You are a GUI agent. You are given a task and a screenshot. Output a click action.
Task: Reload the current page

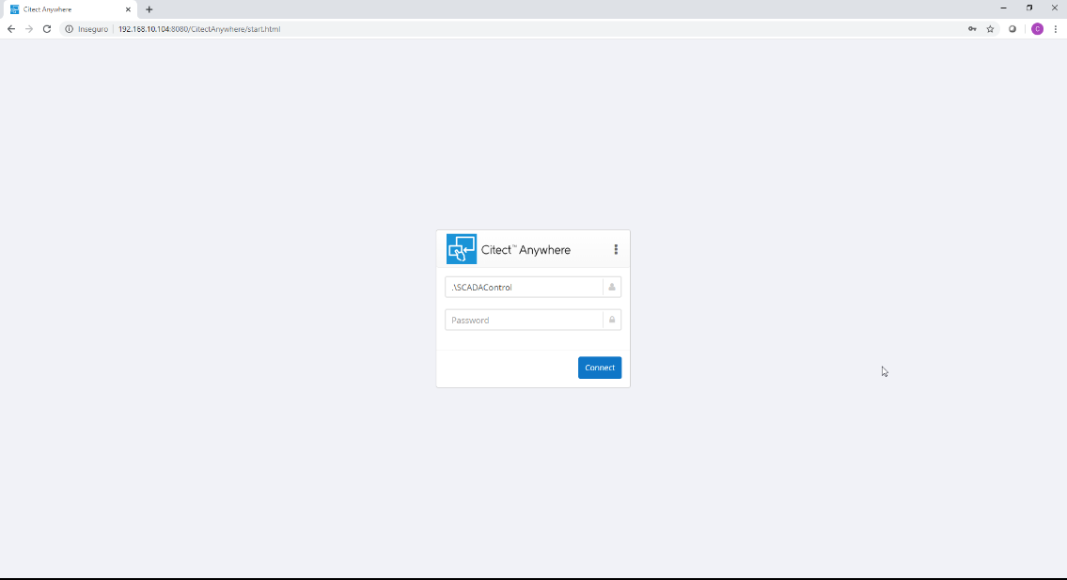click(47, 29)
